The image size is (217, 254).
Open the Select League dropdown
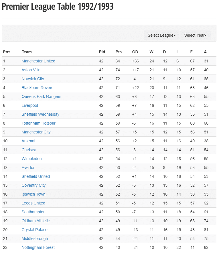(161, 35)
